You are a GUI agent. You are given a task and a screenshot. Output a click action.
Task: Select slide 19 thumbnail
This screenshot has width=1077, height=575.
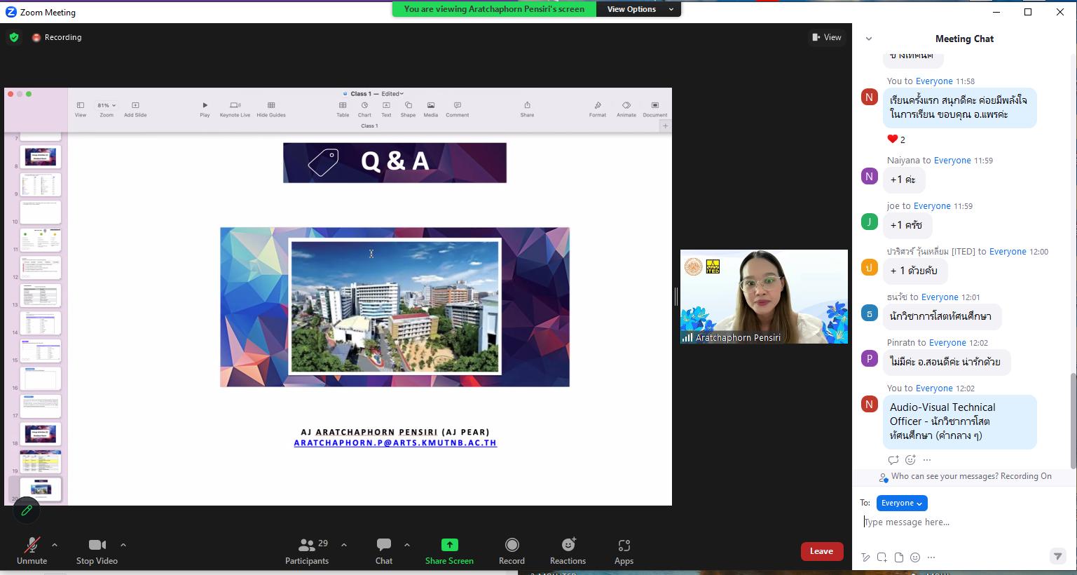(x=41, y=461)
